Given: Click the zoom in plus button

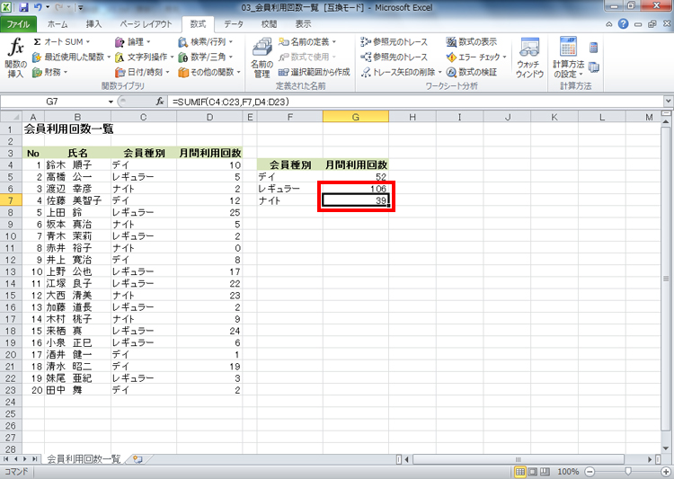Looking at the screenshot, I should (666, 472).
